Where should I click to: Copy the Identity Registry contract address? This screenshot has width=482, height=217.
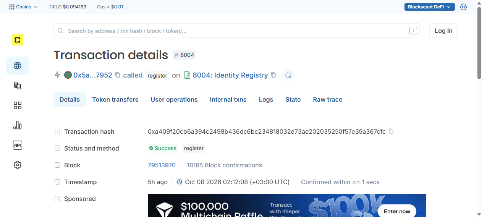[273, 75]
